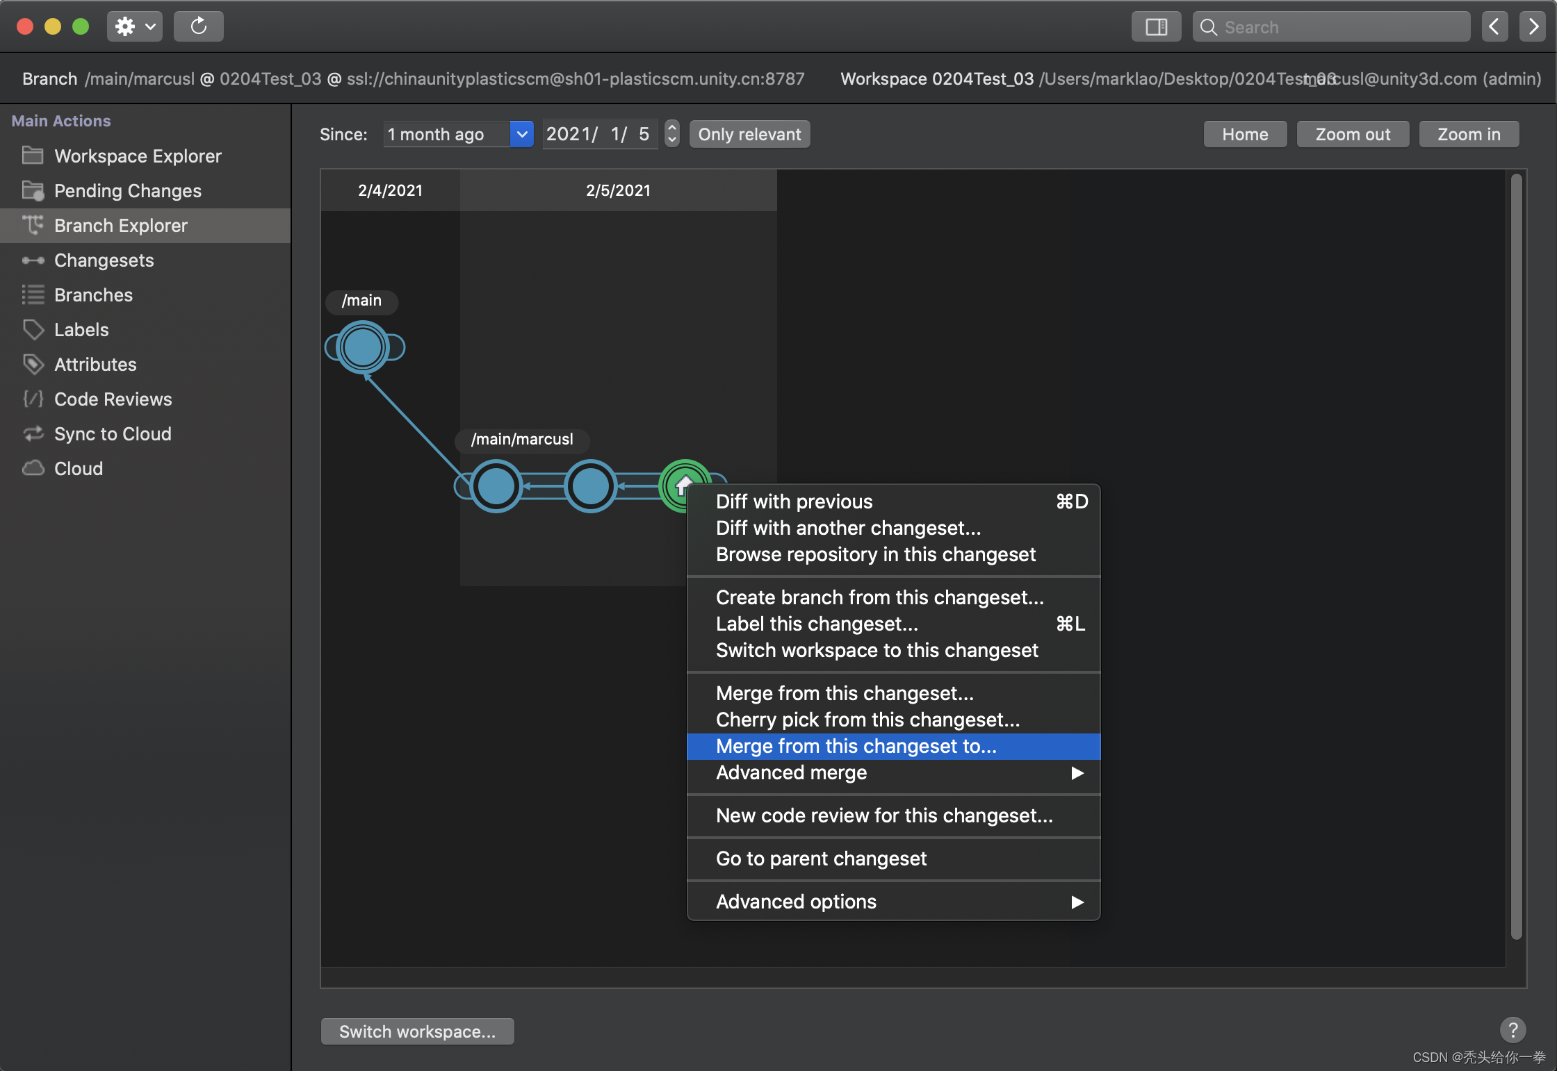Screen dimensions: 1557x1071
Task: Click the Switch workspace button
Action: pyautogui.click(x=416, y=1029)
